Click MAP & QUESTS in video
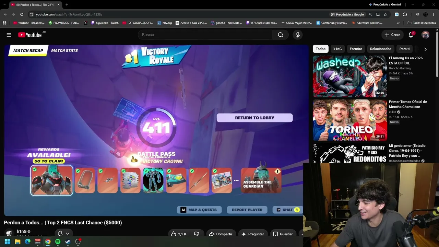439x247 pixels. coord(199,210)
